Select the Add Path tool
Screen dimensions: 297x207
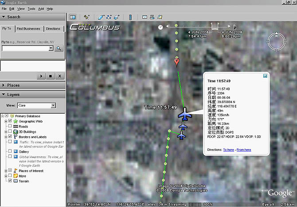[109, 17]
